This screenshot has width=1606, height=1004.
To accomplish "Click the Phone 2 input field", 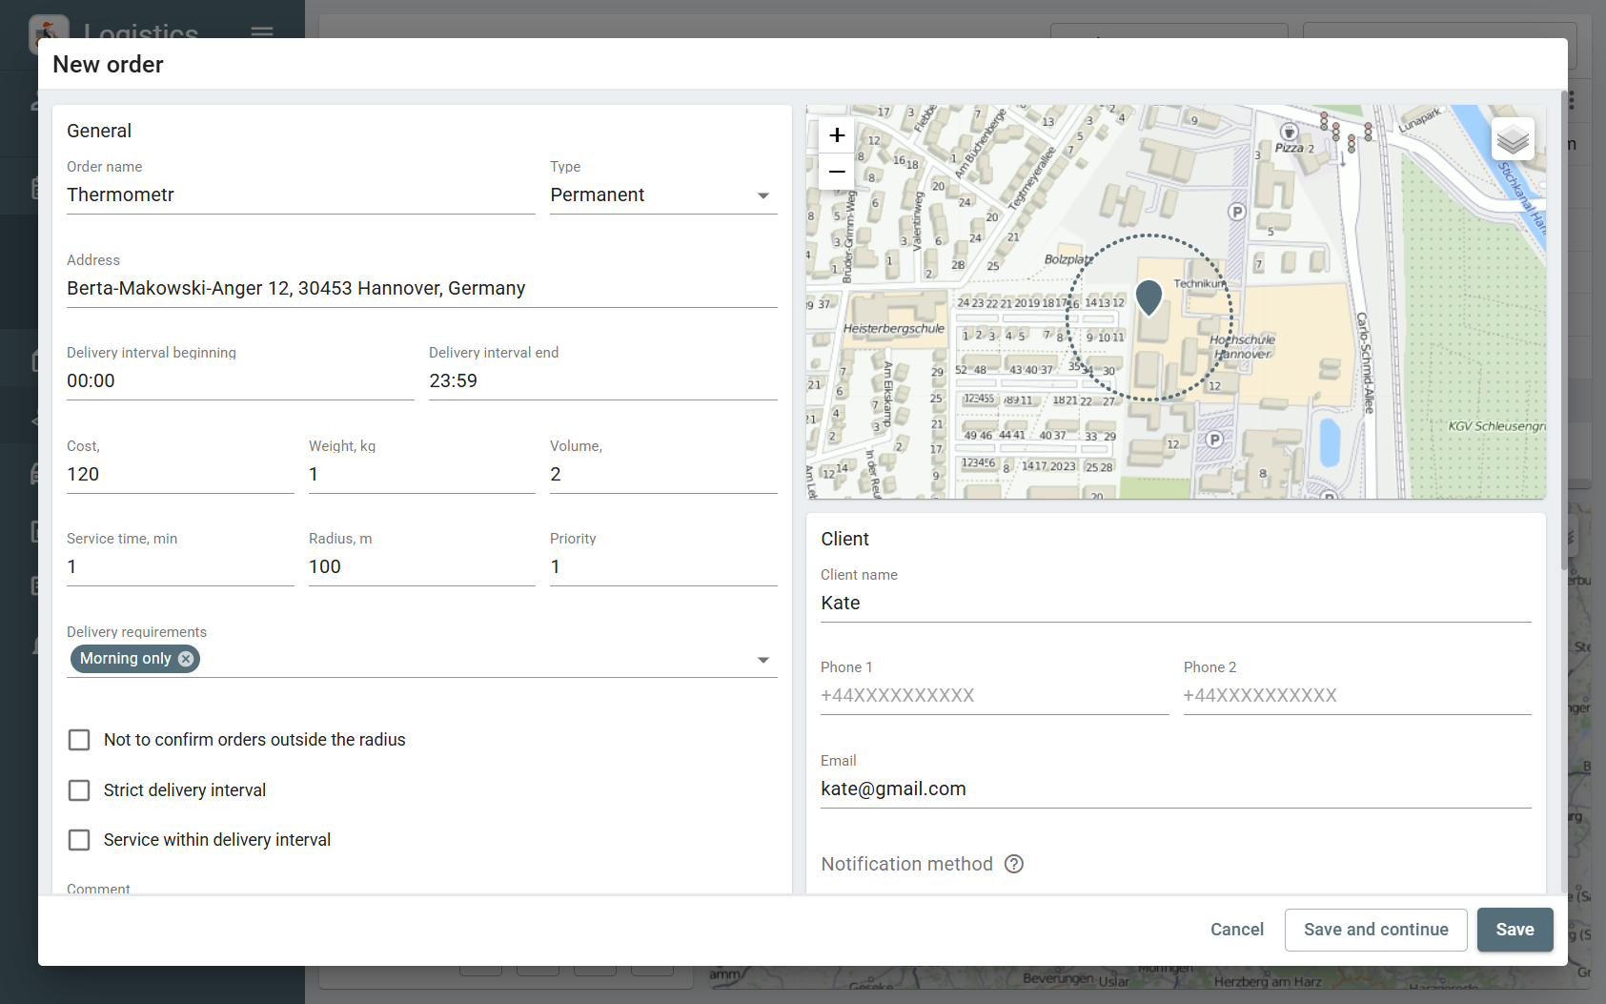I will [1357, 695].
